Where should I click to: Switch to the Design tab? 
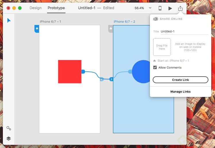click(36, 8)
